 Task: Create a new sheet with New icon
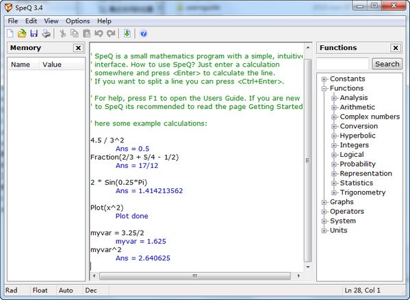coord(10,34)
